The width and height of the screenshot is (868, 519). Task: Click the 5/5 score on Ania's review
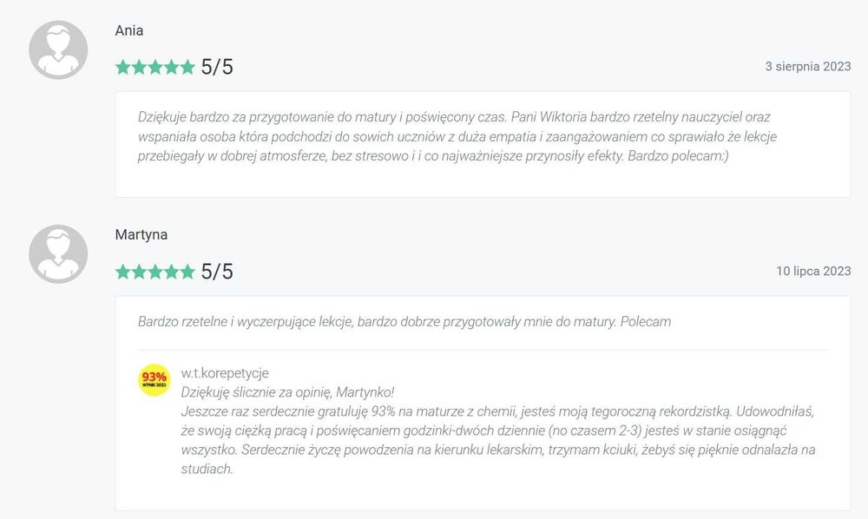(x=217, y=68)
